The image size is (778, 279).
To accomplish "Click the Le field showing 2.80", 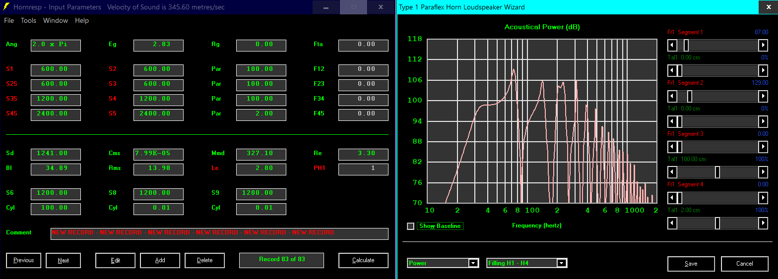I will click(261, 169).
